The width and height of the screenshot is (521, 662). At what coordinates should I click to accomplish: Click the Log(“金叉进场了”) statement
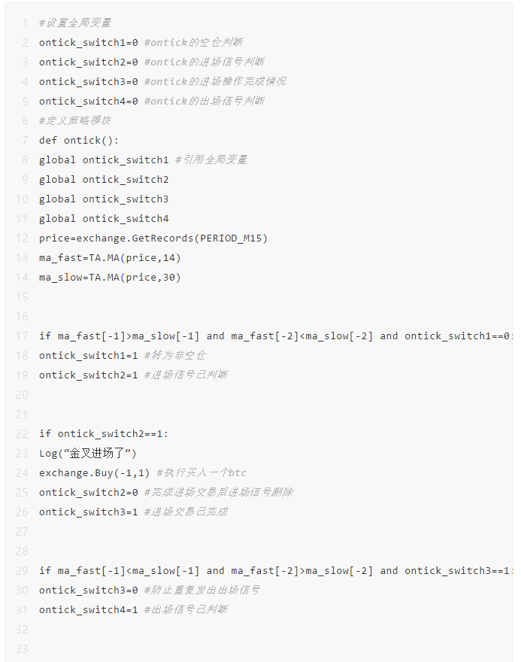coord(88,453)
